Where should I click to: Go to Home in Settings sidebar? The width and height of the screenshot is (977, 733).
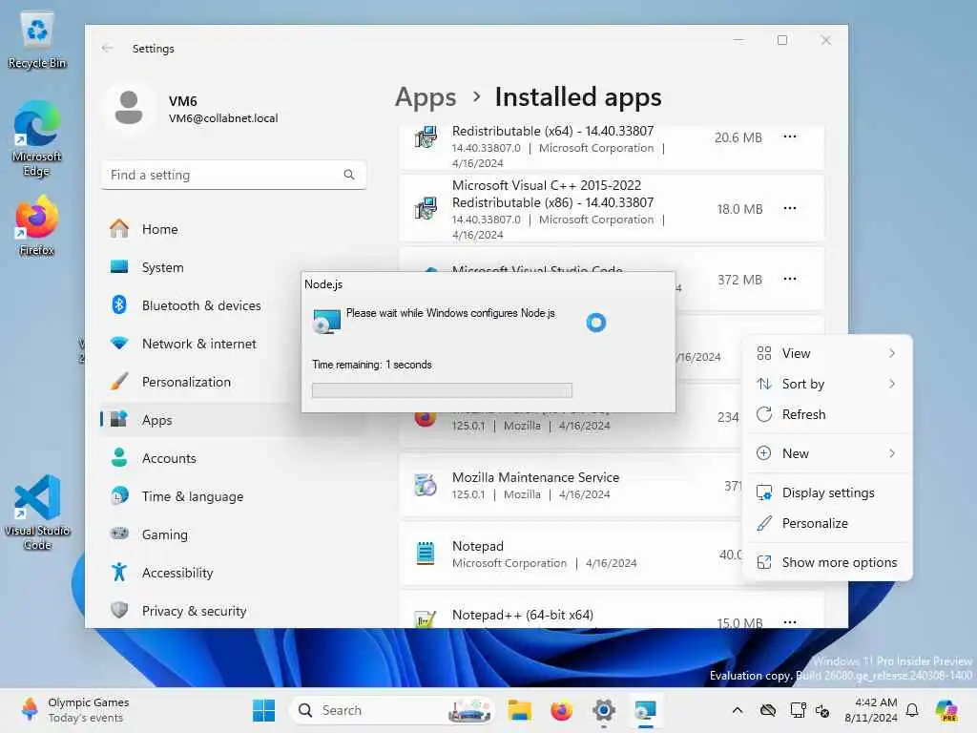coord(159,229)
